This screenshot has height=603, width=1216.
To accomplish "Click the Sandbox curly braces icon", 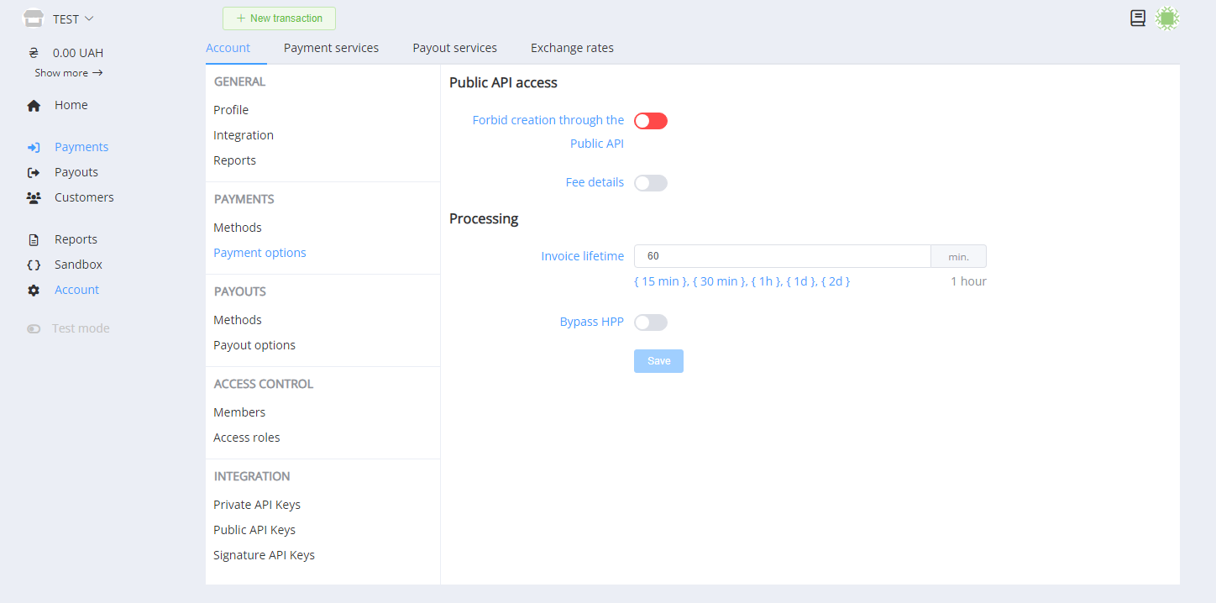I will point(34,265).
